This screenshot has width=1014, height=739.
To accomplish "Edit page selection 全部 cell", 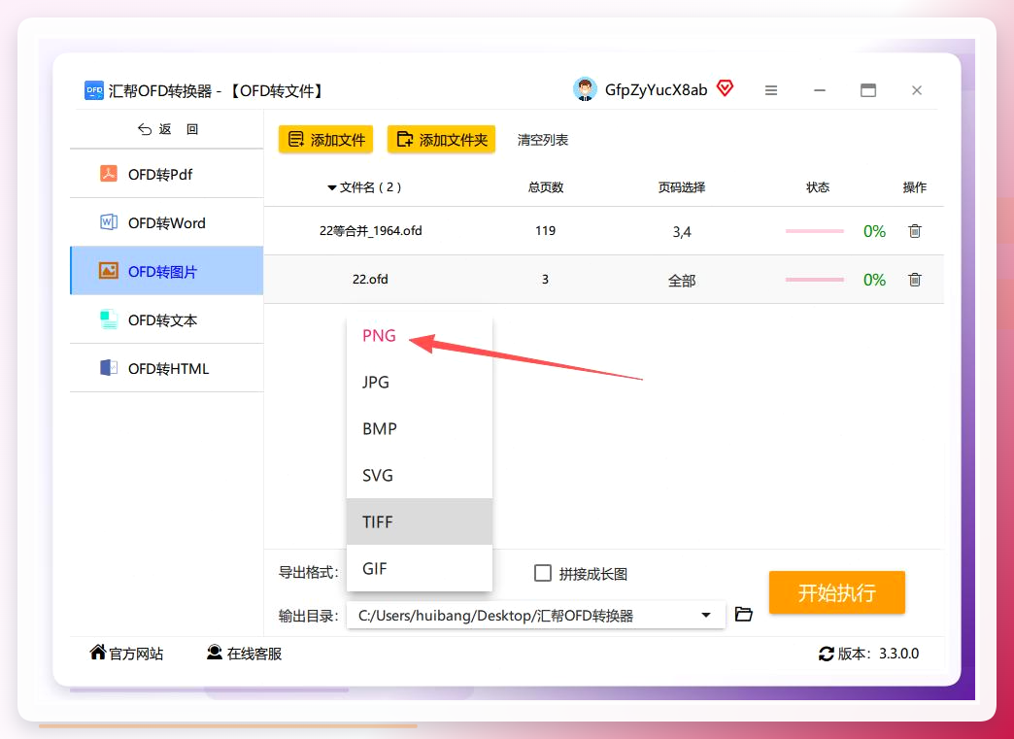I will coord(682,281).
